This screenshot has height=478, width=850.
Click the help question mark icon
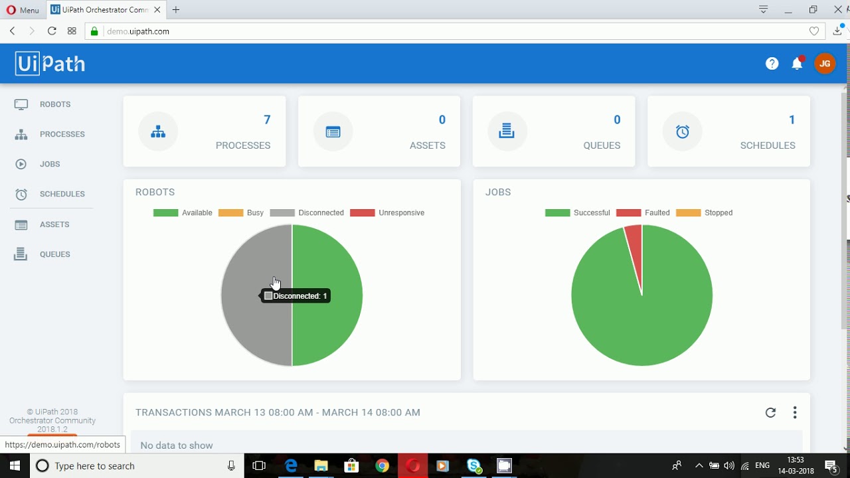pos(772,64)
